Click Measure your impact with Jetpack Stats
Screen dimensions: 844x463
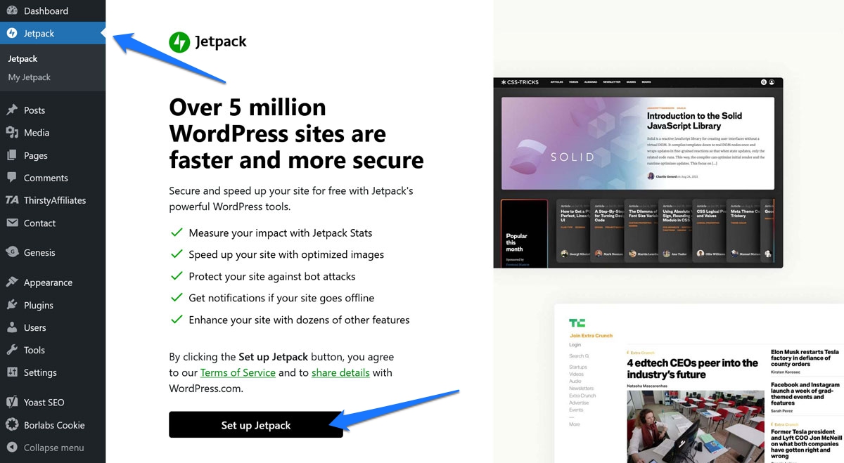point(281,233)
